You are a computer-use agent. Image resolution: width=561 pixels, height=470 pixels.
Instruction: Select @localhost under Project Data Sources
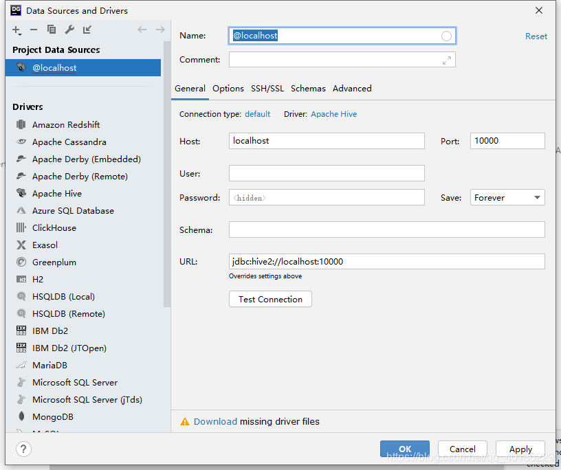(83, 67)
